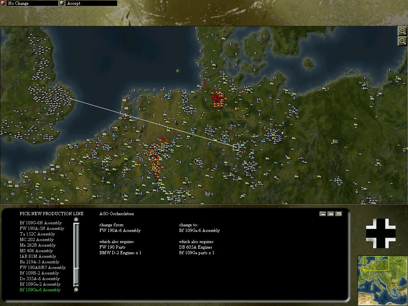The width and height of the screenshot is (408, 306).
Task: Zoom in on the map
Action: [x=402, y=31]
